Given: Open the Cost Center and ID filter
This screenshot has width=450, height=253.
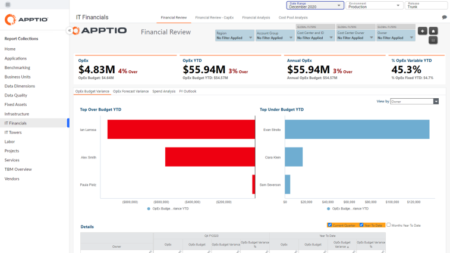Looking at the screenshot, I should tap(315, 35).
